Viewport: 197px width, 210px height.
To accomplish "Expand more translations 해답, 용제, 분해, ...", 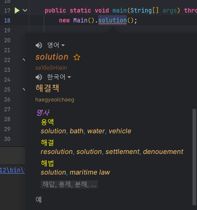I will pos(69,184).
